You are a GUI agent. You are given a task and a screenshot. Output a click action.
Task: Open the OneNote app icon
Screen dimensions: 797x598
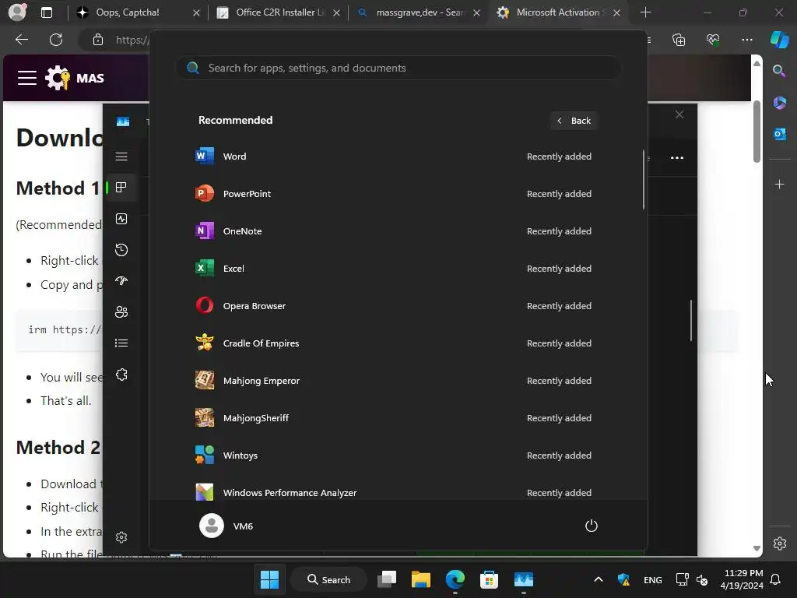click(205, 230)
